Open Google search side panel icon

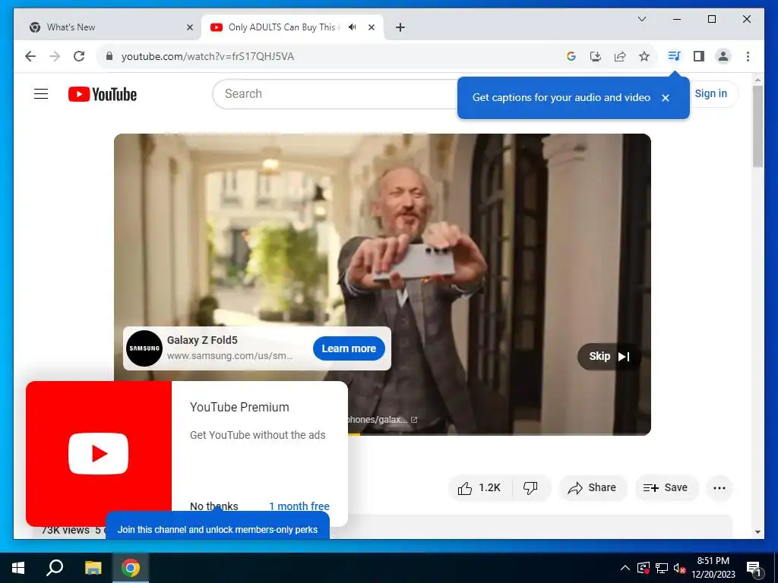[x=571, y=56]
